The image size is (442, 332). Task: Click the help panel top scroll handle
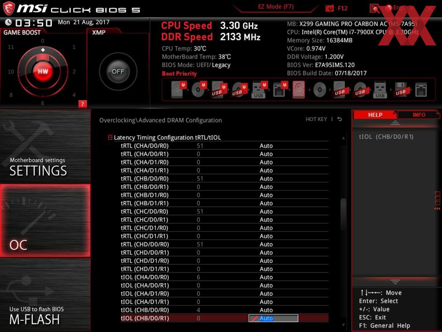[x=395, y=123]
